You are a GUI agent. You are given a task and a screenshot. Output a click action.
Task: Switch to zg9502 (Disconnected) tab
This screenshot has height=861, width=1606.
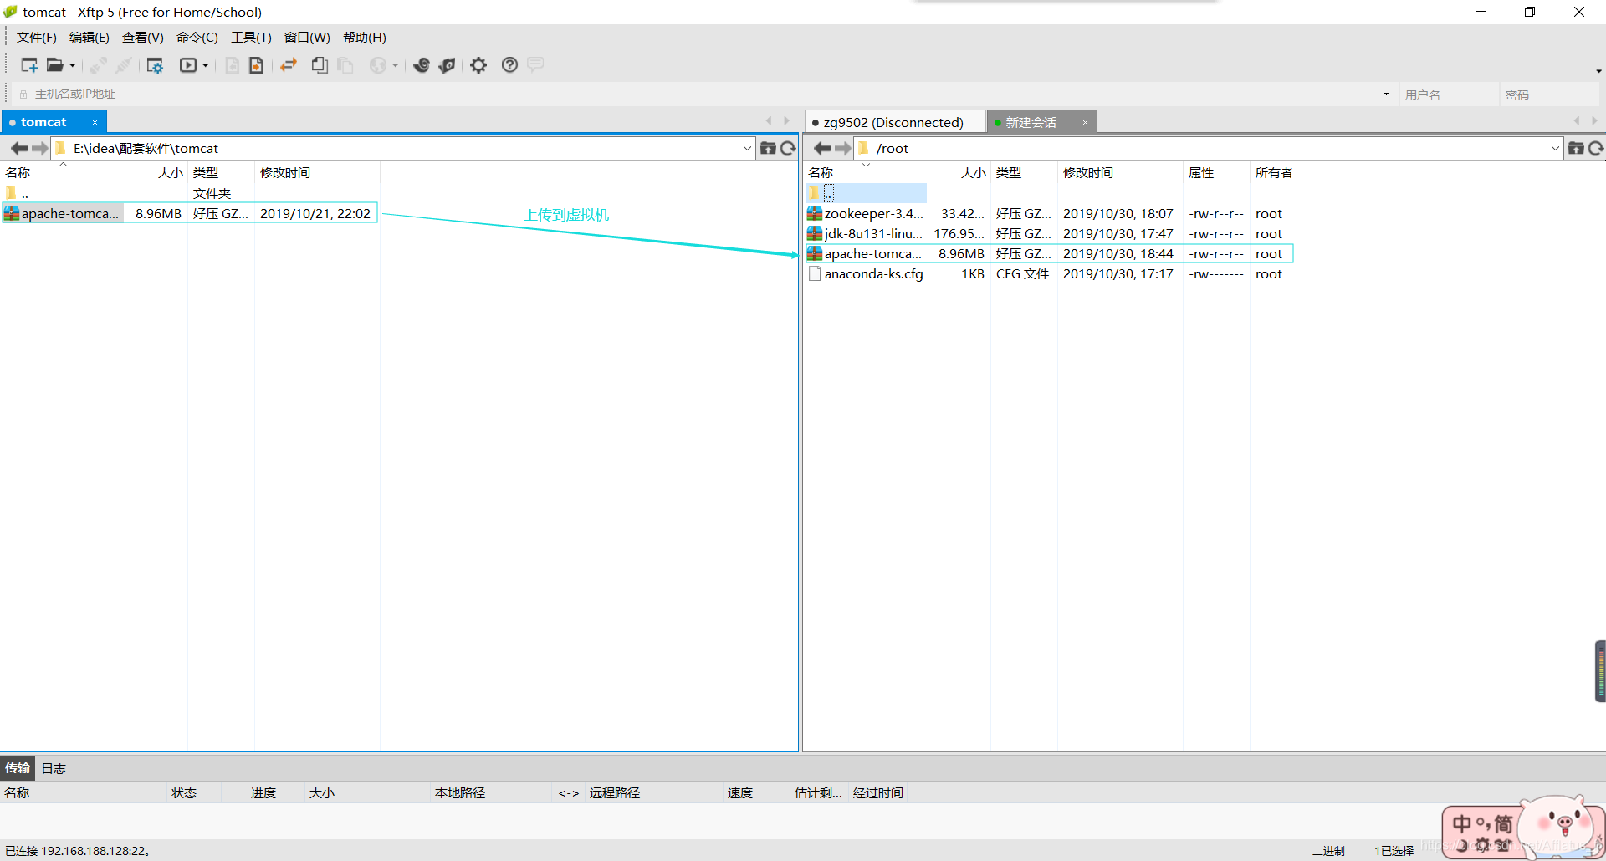click(893, 123)
